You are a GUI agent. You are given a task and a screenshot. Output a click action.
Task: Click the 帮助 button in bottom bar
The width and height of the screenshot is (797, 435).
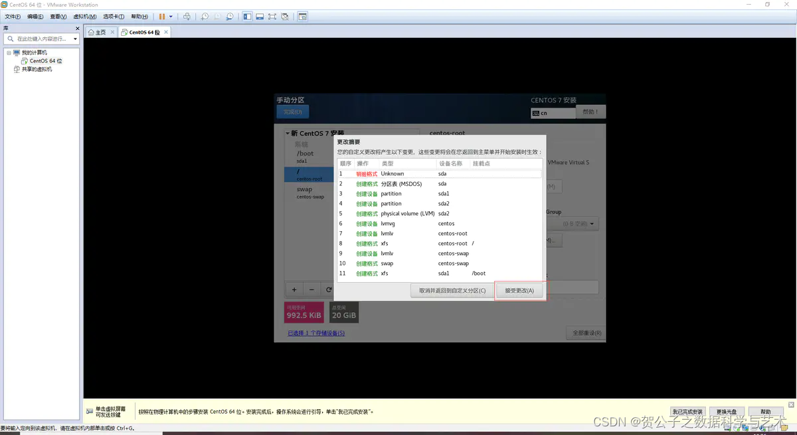coord(766,412)
